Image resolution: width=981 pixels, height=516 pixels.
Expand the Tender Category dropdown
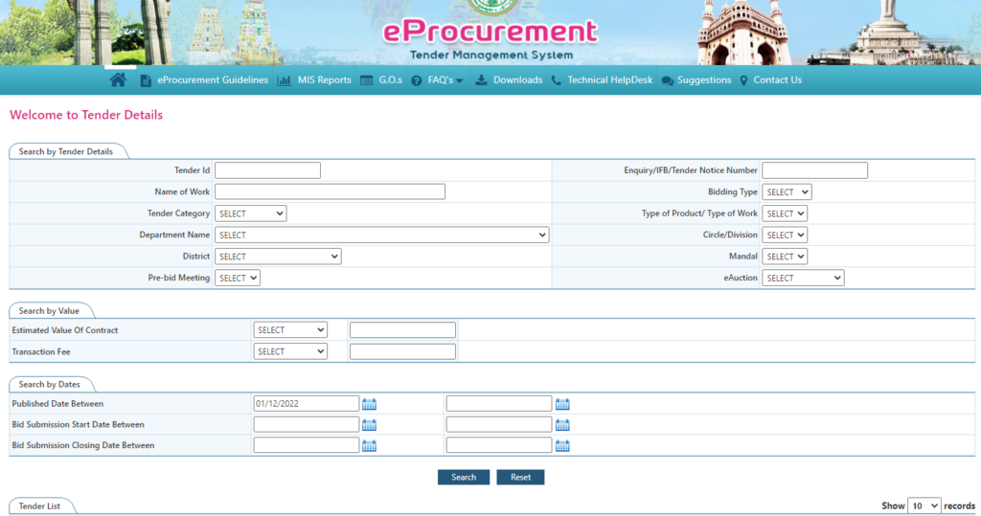(x=250, y=214)
